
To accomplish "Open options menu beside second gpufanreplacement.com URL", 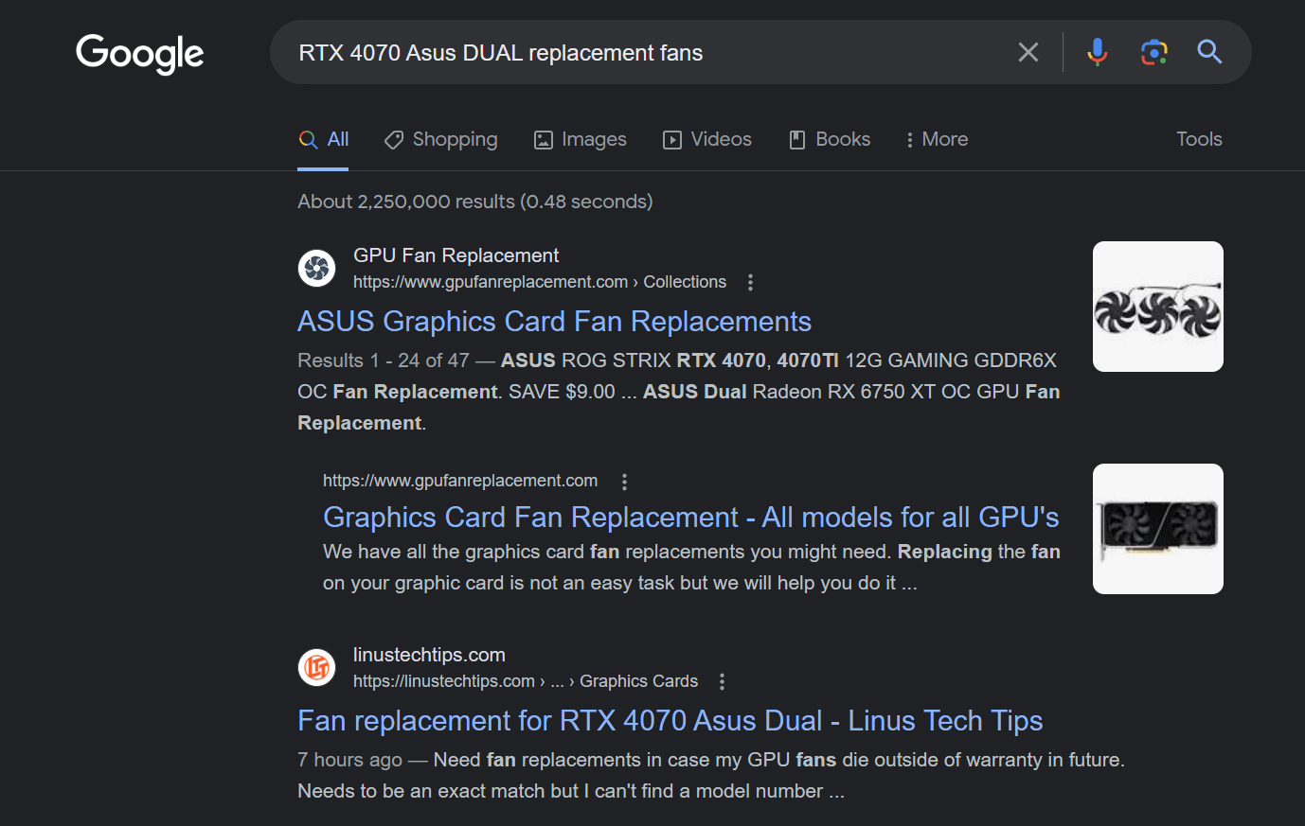I will pos(624,482).
